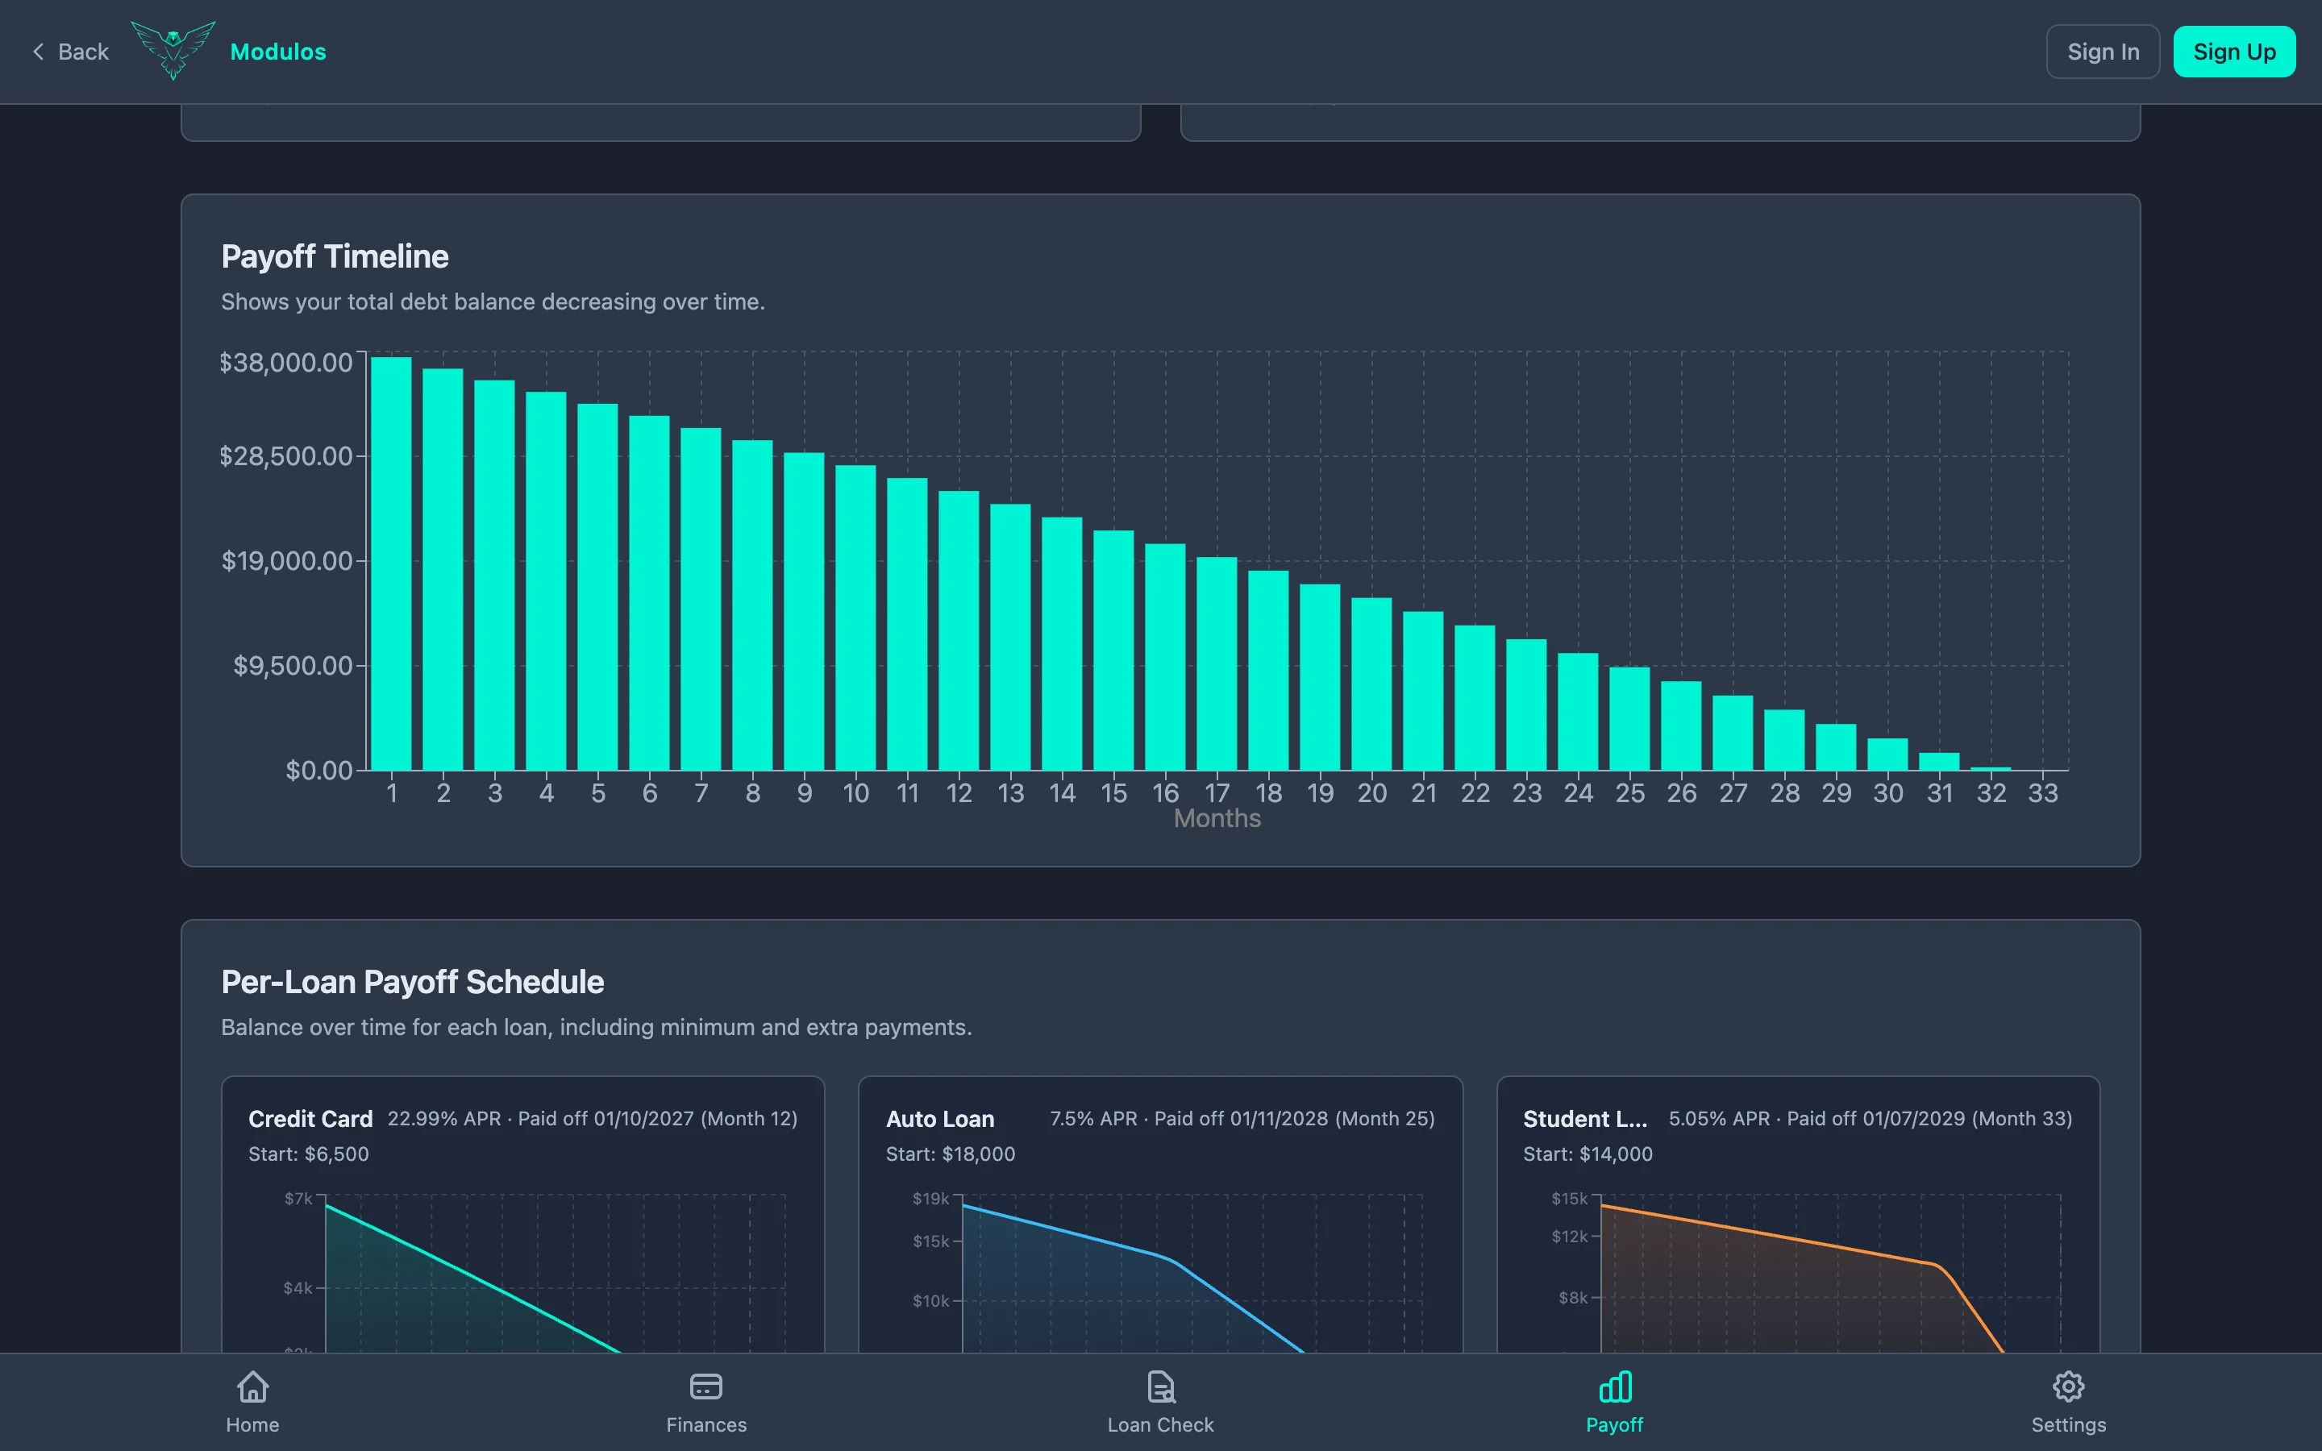Click the Modulos brand name
Screen dimensions: 2322x1451
pyautogui.click(x=278, y=52)
